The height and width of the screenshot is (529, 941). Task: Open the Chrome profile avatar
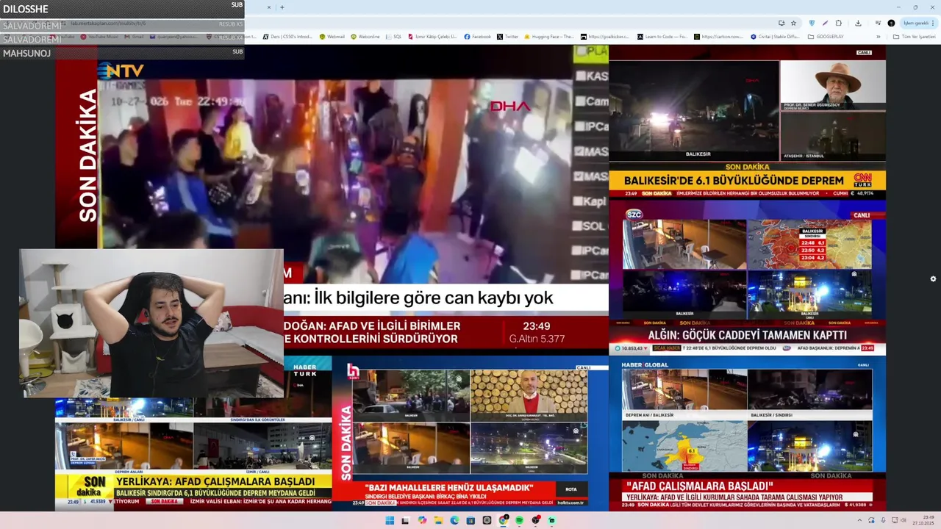click(891, 23)
